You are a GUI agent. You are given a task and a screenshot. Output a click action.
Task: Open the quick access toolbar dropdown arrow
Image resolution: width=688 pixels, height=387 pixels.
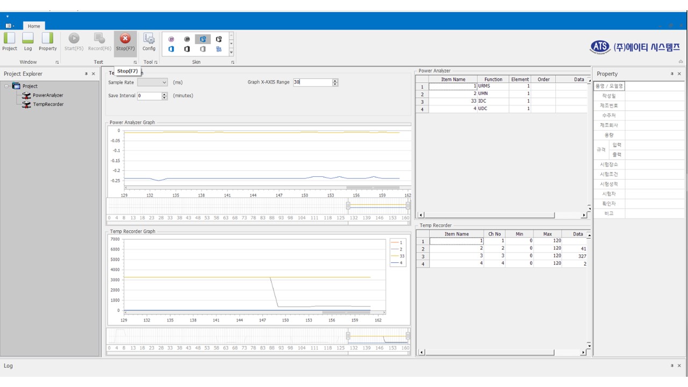pyautogui.click(x=8, y=16)
